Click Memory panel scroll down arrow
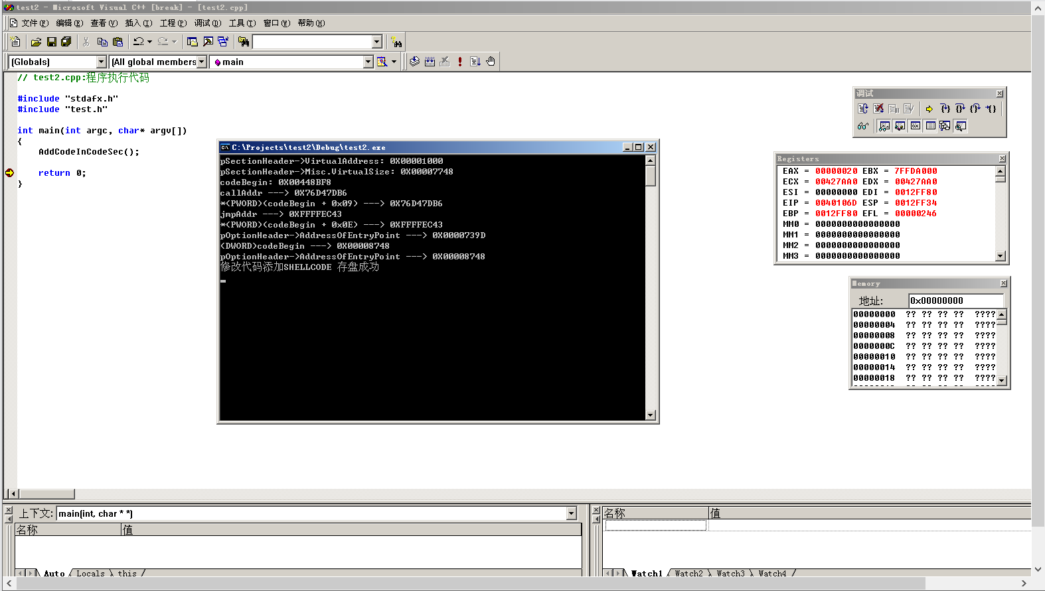Viewport: 1045px width, 591px height. tap(1002, 381)
